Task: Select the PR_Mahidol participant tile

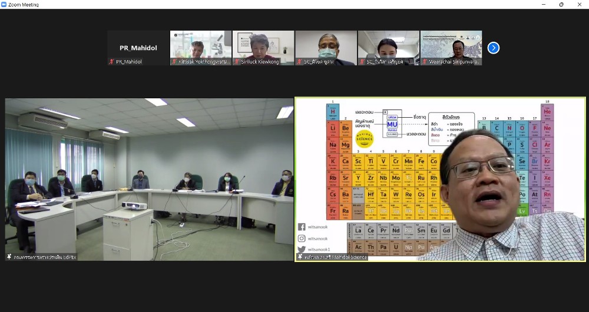Action: click(x=138, y=48)
